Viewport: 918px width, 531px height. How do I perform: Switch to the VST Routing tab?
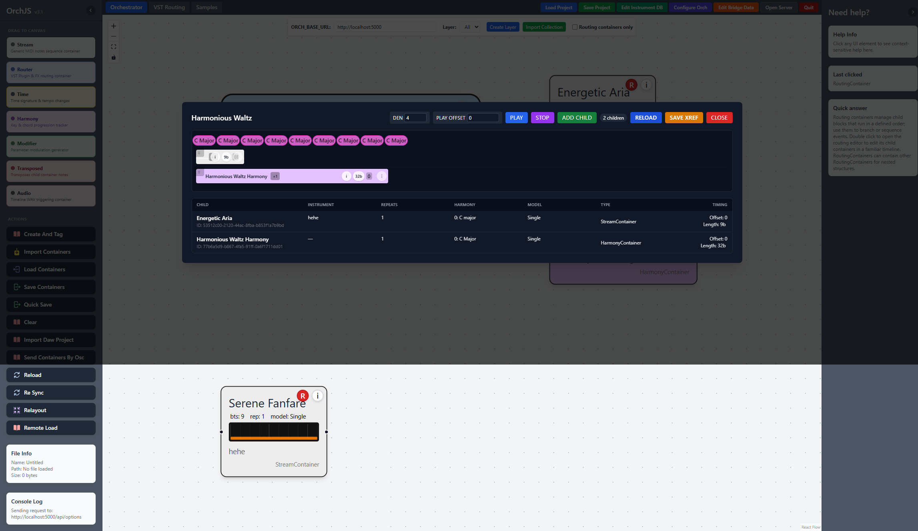(169, 7)
